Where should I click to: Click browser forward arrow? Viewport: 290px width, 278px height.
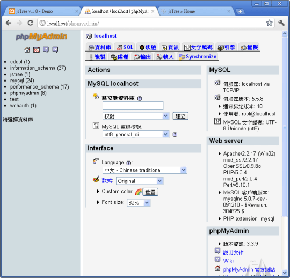click(x=19, y=23)
